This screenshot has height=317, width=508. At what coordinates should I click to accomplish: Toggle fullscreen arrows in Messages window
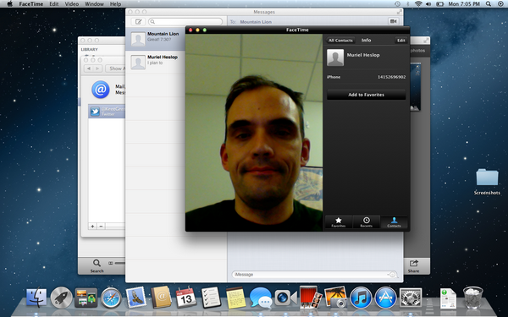coord(399,12)
